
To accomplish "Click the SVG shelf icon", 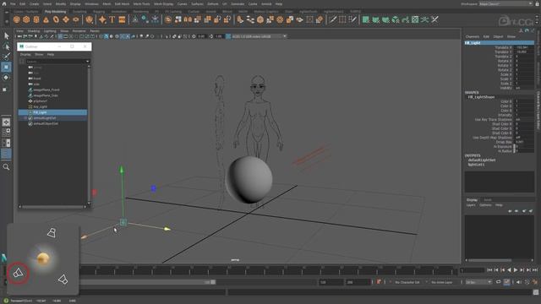I will tap(122, 19).
